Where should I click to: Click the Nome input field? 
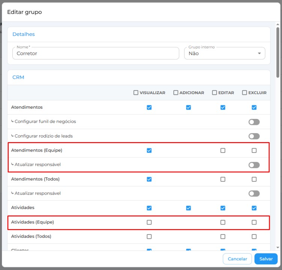click(96, 54)
